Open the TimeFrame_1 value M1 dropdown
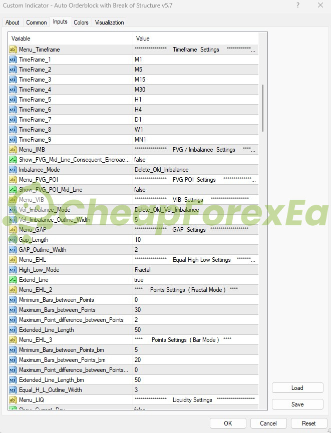 pos(196,60)
